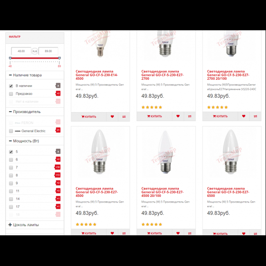Remove the 'В наличии' filter with x icon
The width and height of the screenshot is (266, 266).
pyautogui.click(x=58, y=86)
